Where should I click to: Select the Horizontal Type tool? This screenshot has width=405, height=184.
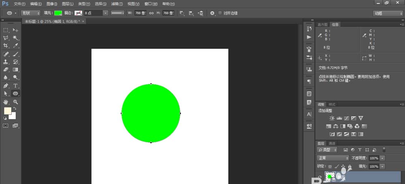pos(16,86)
